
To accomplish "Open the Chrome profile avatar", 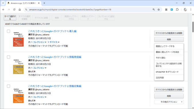I will [185, 9].
